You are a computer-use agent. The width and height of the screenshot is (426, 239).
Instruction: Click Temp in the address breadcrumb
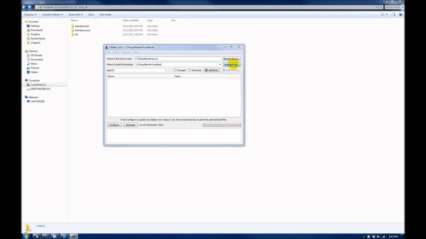pyautogui.click(x=81, y=7)
